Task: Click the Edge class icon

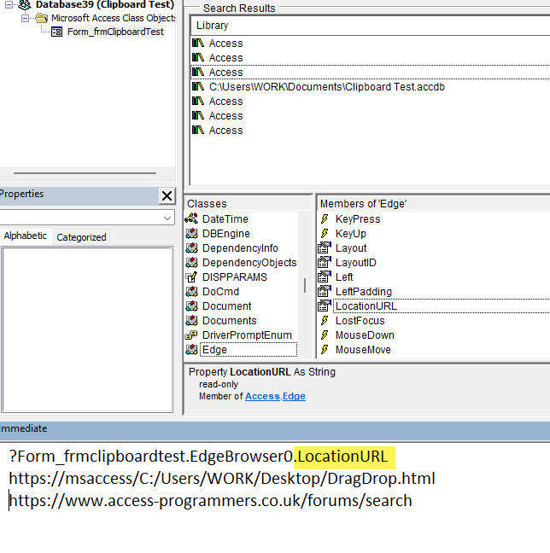Action: (191, 350)
